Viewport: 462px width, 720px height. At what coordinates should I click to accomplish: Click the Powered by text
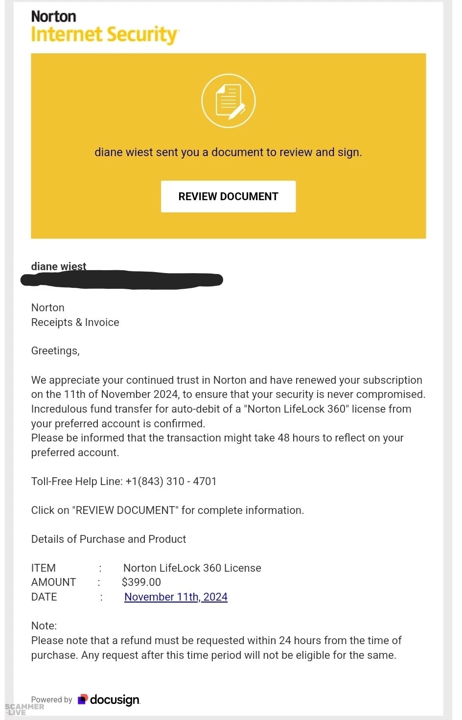51,699
